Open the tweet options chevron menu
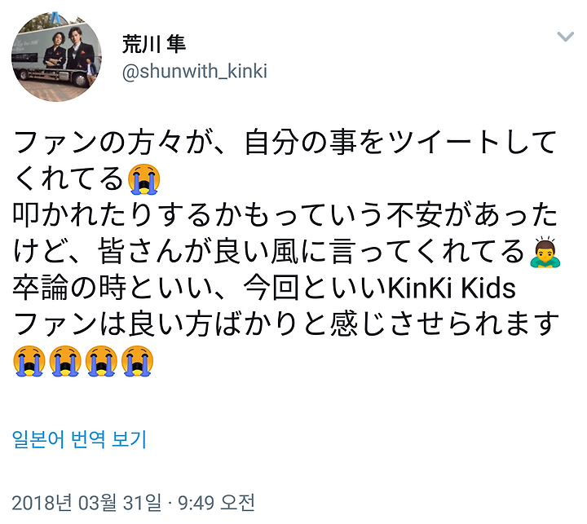587x524 pixels. coord(565,37)
